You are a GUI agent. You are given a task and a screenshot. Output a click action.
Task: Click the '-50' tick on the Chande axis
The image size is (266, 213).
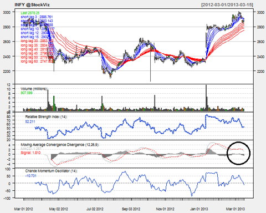coord(8,191)
